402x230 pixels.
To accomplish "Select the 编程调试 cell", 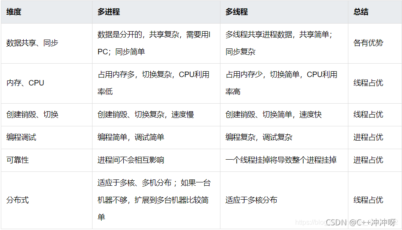I will [46, 138].
